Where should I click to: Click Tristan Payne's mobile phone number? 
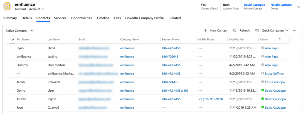point(210,99)
